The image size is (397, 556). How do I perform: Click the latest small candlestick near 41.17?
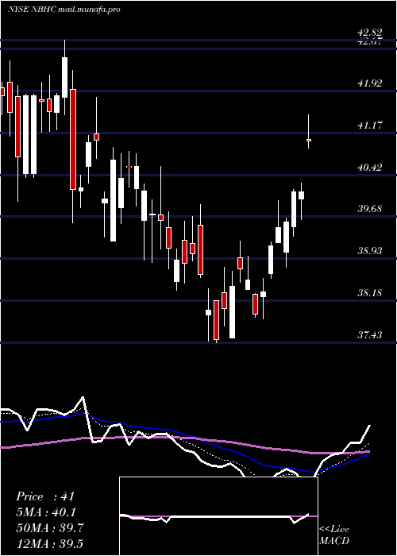309,140
